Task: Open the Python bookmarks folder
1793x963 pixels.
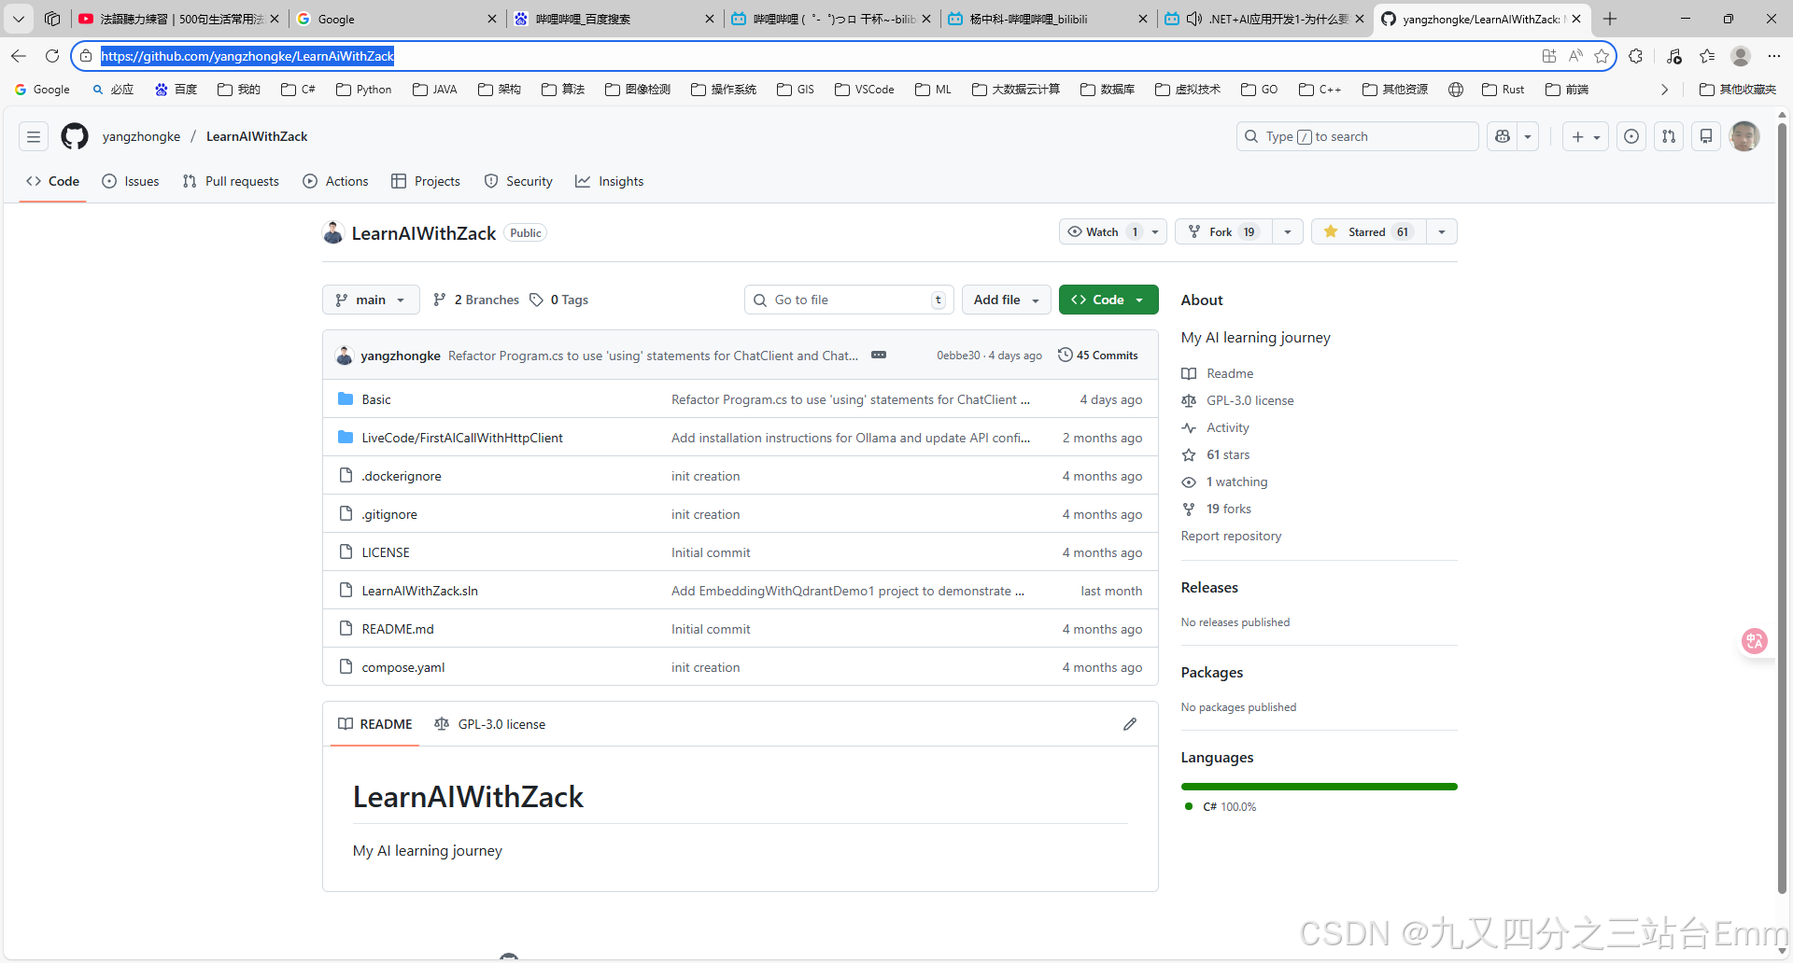Action: [x=363, y=90]
